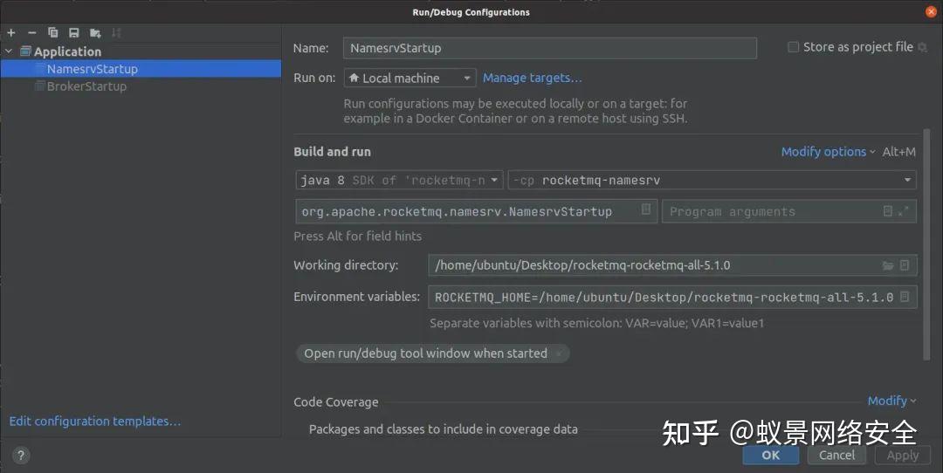Open Edit configuration templates link
The image size is (943, 473).
tap(95, 422)
